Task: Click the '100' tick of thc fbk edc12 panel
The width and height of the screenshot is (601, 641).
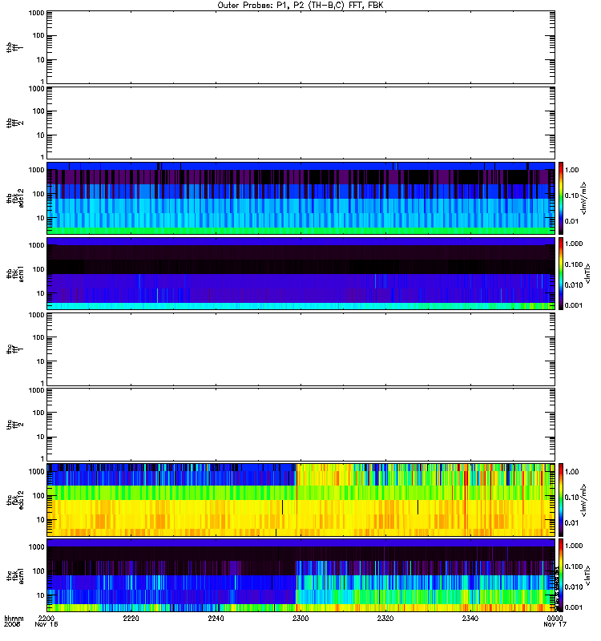Action: [x=38, y=495]
